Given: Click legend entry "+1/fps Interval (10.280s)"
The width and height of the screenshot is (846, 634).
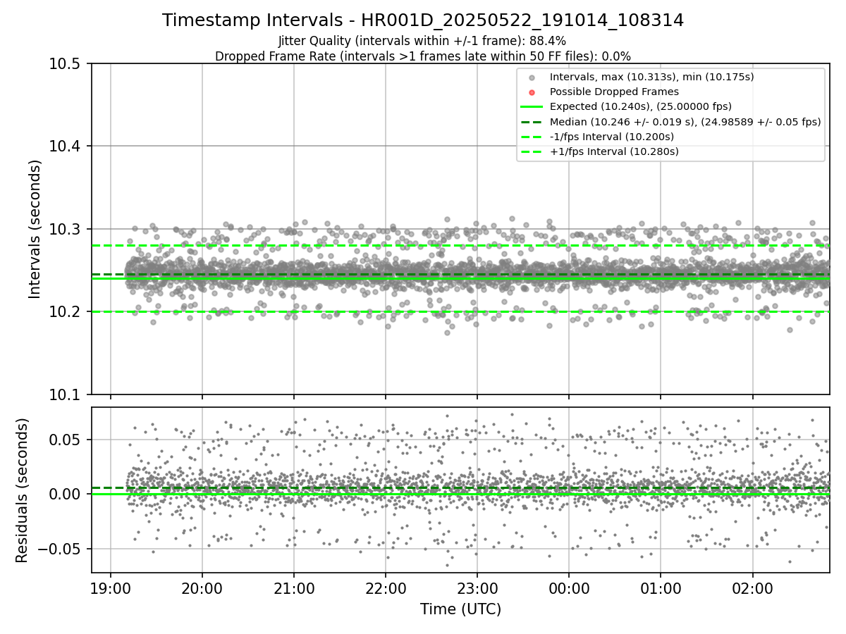Looking at the screenshot, I should [x=614, y=151].
